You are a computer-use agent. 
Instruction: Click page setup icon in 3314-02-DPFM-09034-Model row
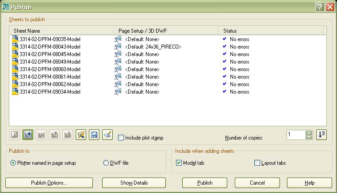(118, 92)
